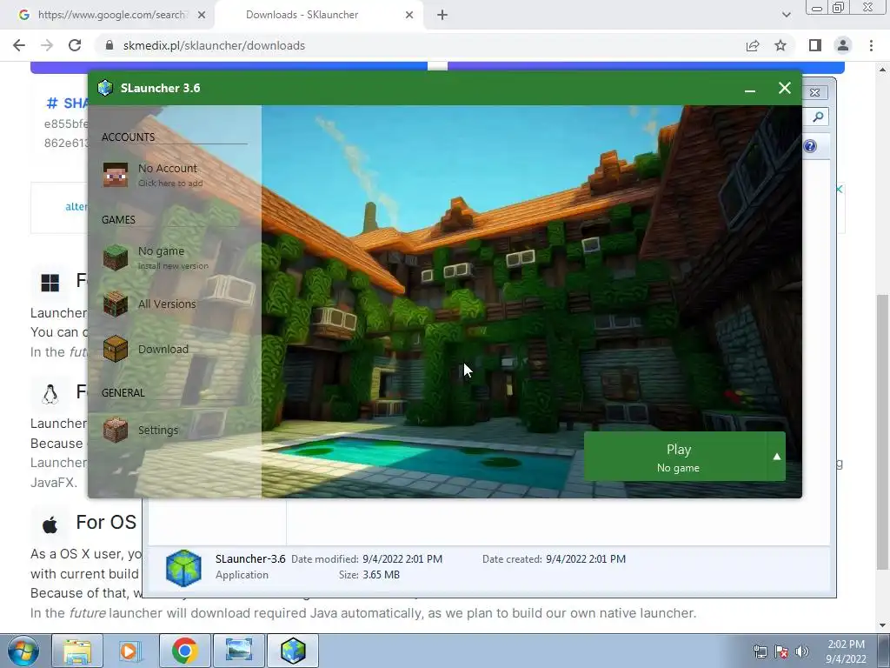Click the address bar URL field
The width and height of the screenshot is (890, 668).
pyautogui.click(x=420, y=45)
